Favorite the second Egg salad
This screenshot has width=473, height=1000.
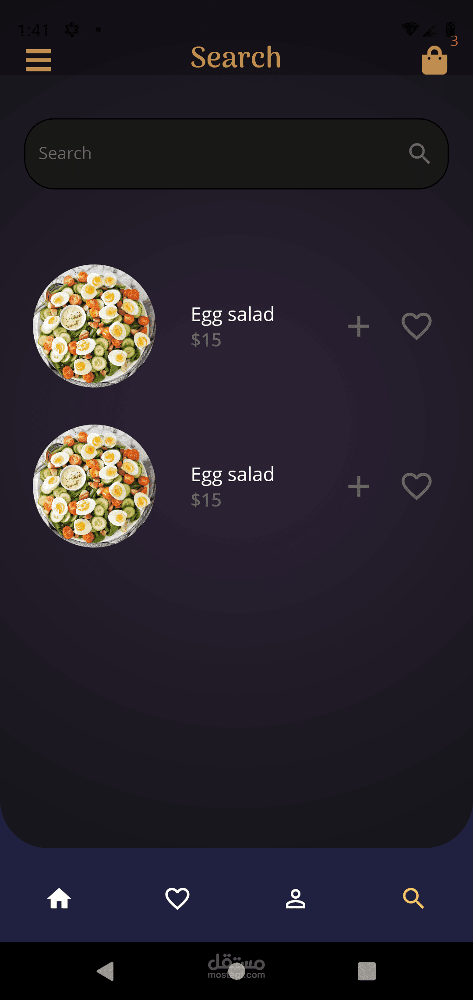click(x=417, y=486)
